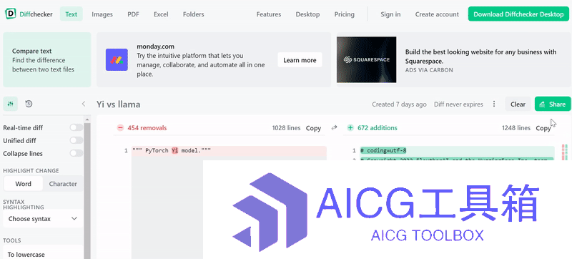Image resolution: width=572 pixels, height=259 pixels.
Task: Collapse the sidebar with the left chevron
Action: click(84, 104)
